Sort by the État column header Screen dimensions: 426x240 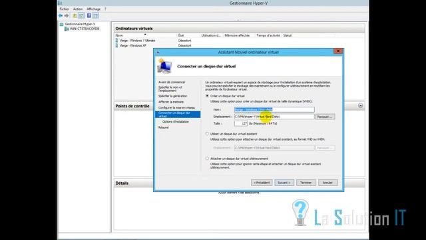pyautogui.click(x=188, y=35)
